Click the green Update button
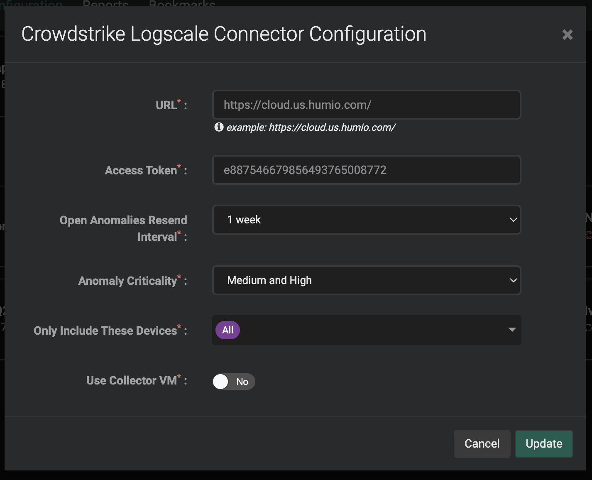The image size is (592, 480). tap(543, 443)
